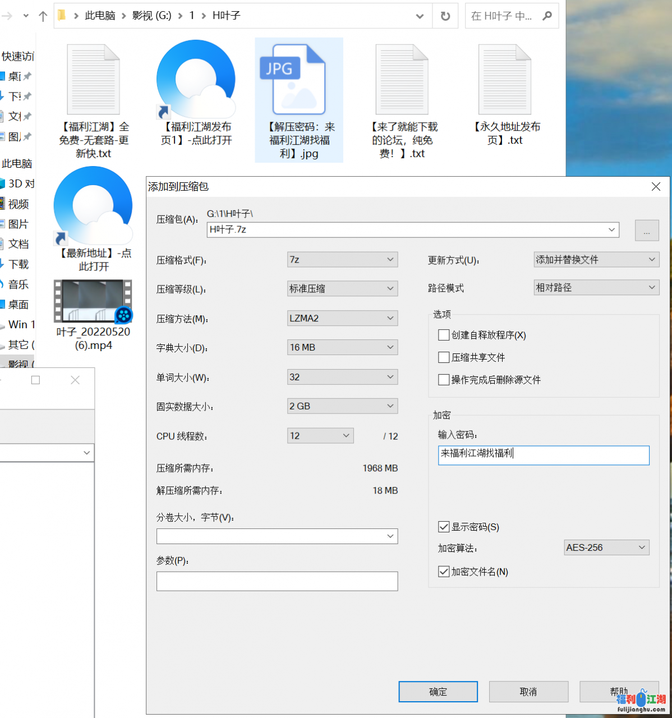The height and width of the screenshot is (718, 672).
Task: Select the 最新地址 shortcut icon
Action: (93, 206)
